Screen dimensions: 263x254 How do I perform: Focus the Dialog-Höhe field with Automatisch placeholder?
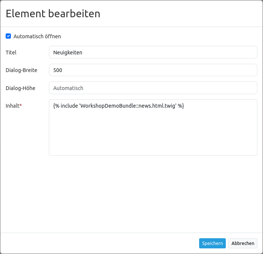pos(153,88)
